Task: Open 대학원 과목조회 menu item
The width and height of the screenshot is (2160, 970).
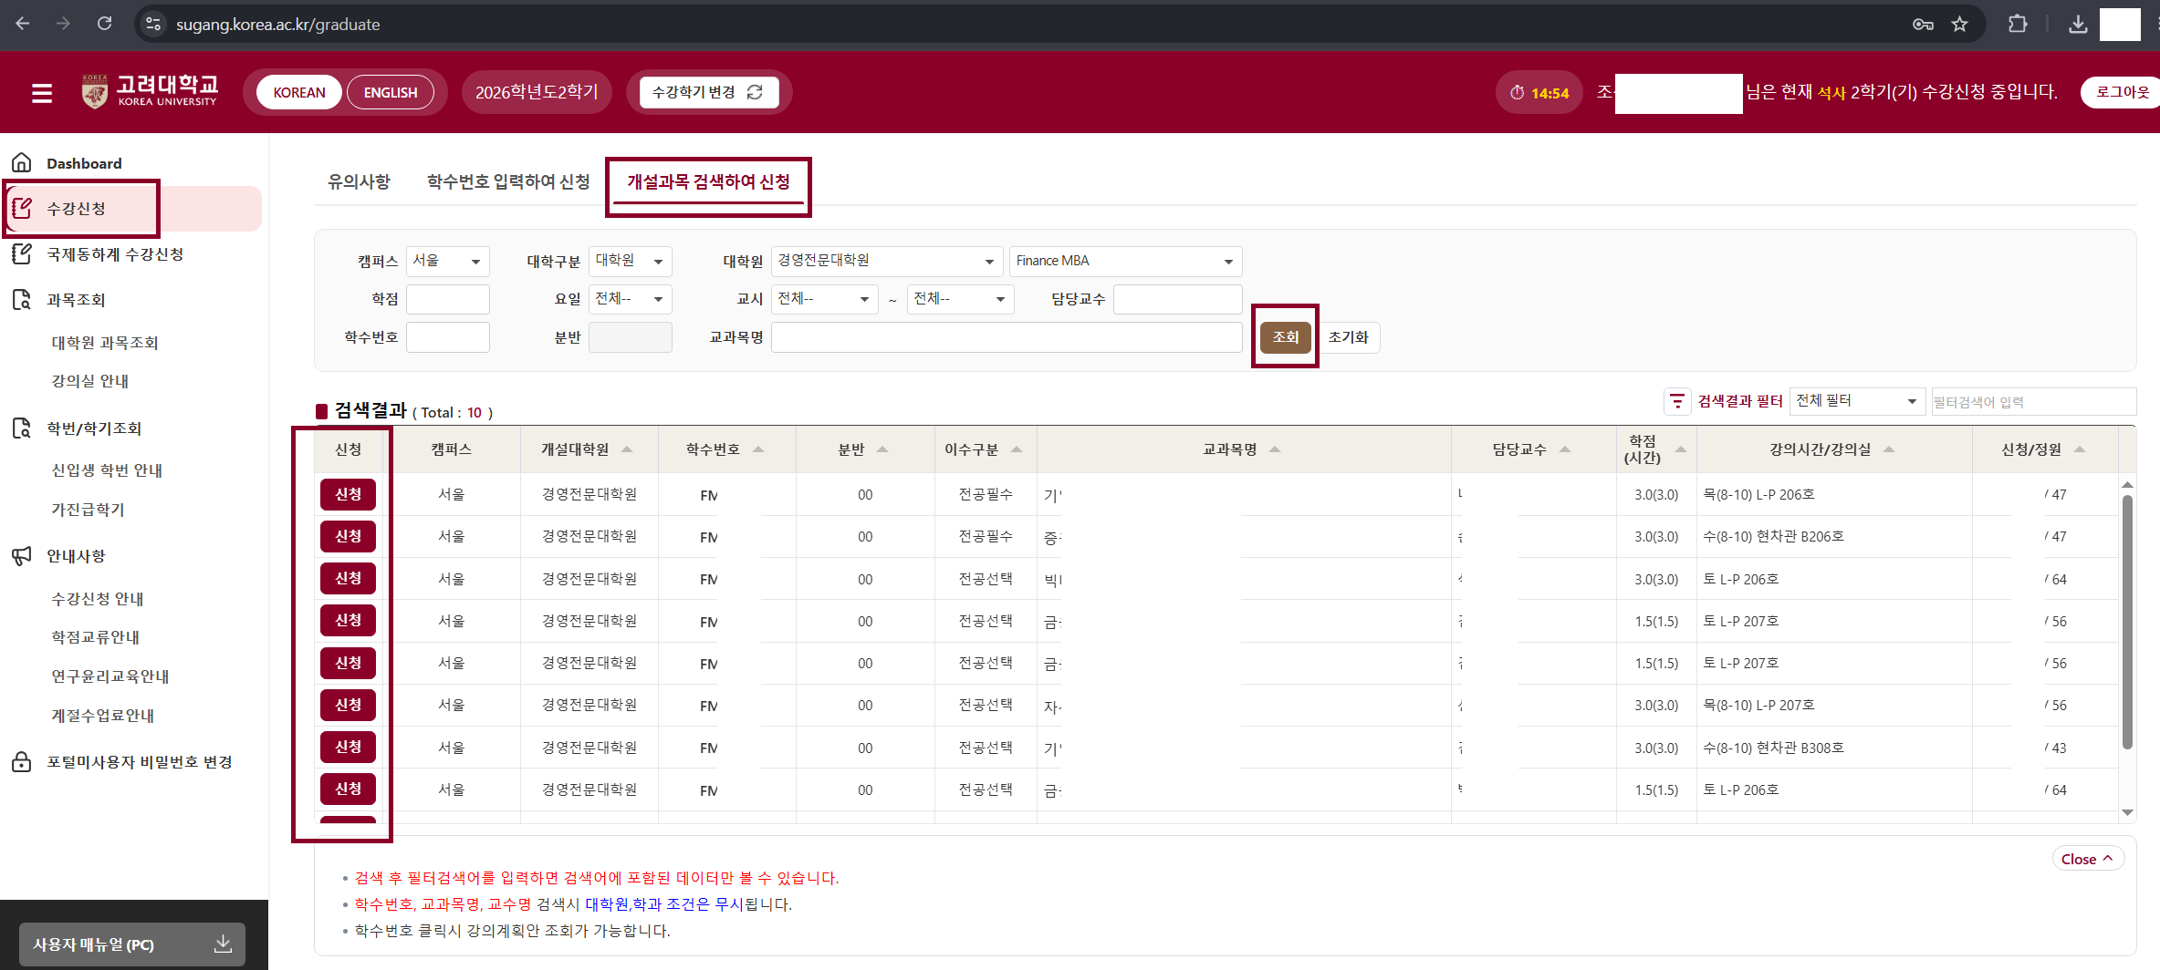Action: [105, 343]
